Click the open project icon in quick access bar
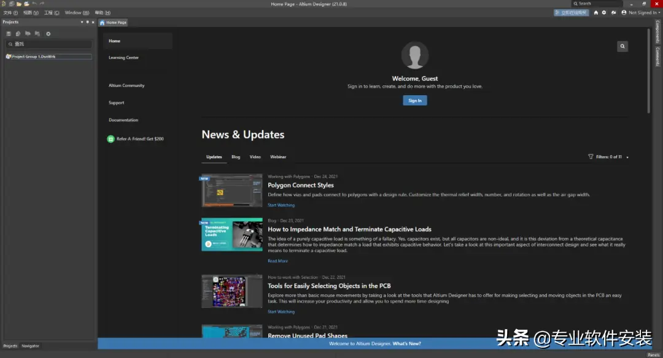This screenshot has width=663, height=358. point(26,4)
